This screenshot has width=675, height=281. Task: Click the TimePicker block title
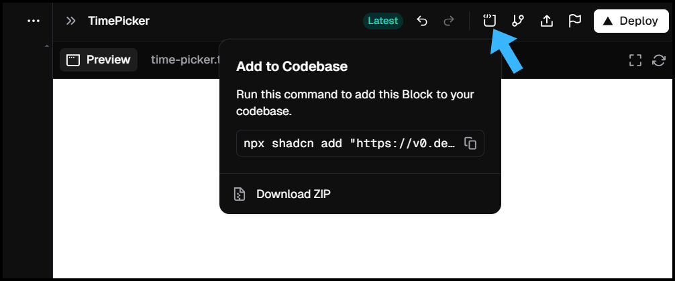(x=119, y=21)
